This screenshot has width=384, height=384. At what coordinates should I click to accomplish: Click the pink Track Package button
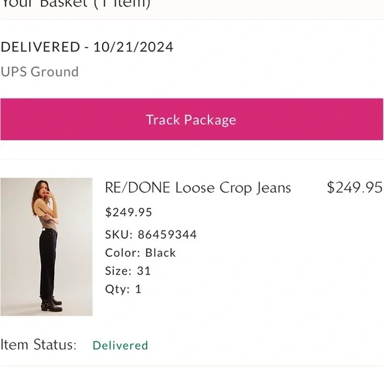coord(192,119)
